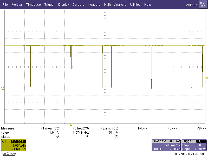This screenshot has height=156, width=208.
Task: Click the P1 status checkmark icon
Action: click(x=58, y=137)
